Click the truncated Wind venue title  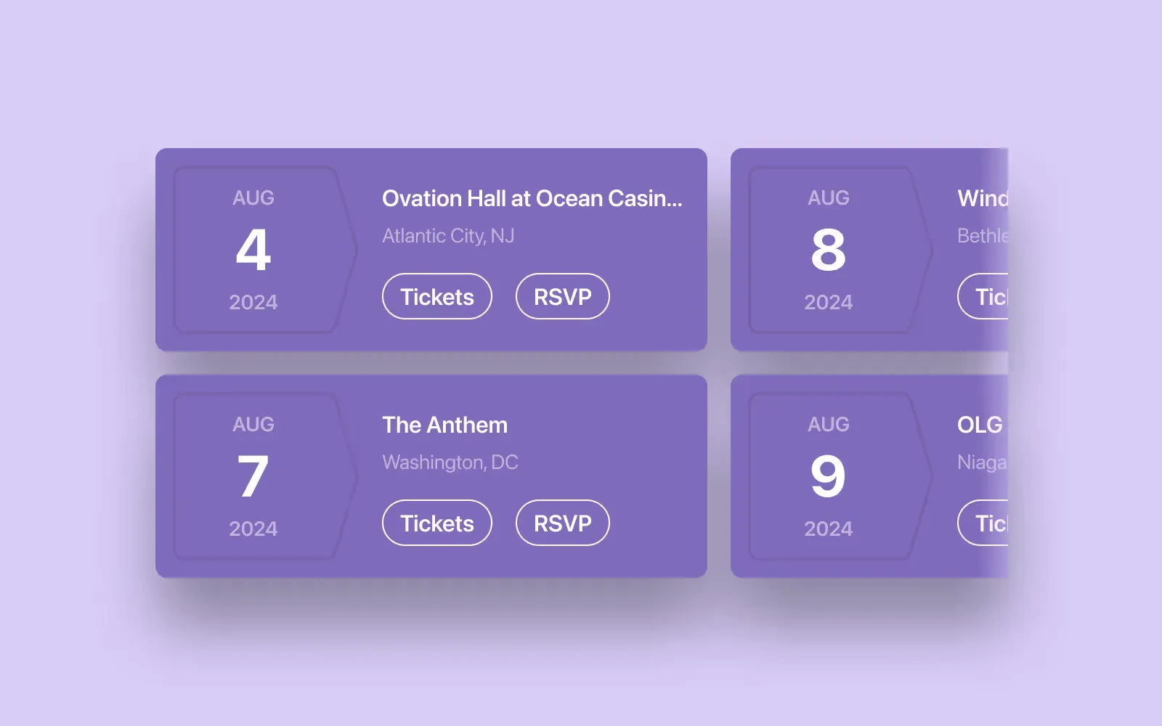[x=983, y=198]
